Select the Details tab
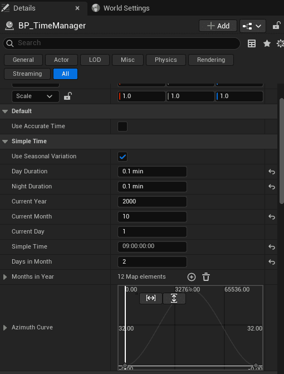284x374 pixels. [x=25, y=8]
